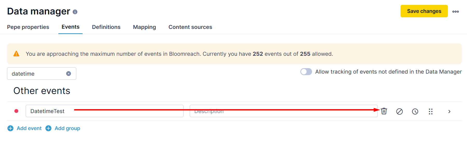
Task: Go to the Mapping tab
Action: 145,27
